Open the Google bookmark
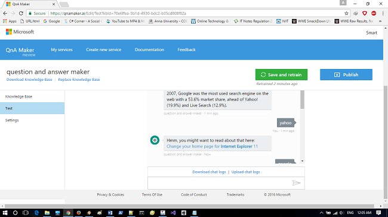This screenshot has width=388, height=217. 52,21
